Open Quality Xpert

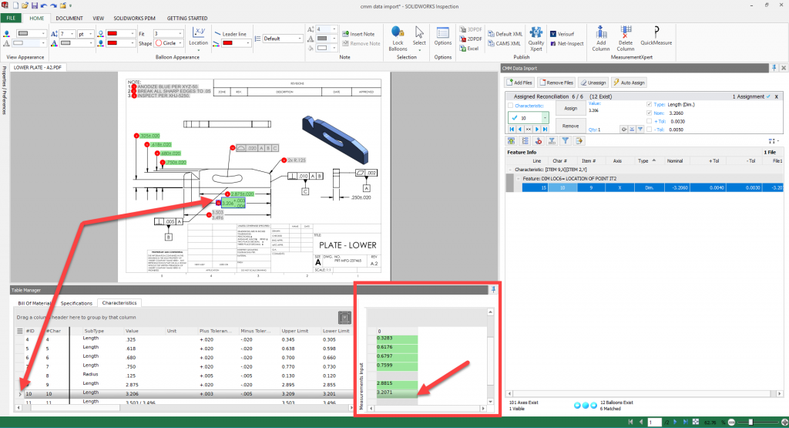(x=536, y=39)
